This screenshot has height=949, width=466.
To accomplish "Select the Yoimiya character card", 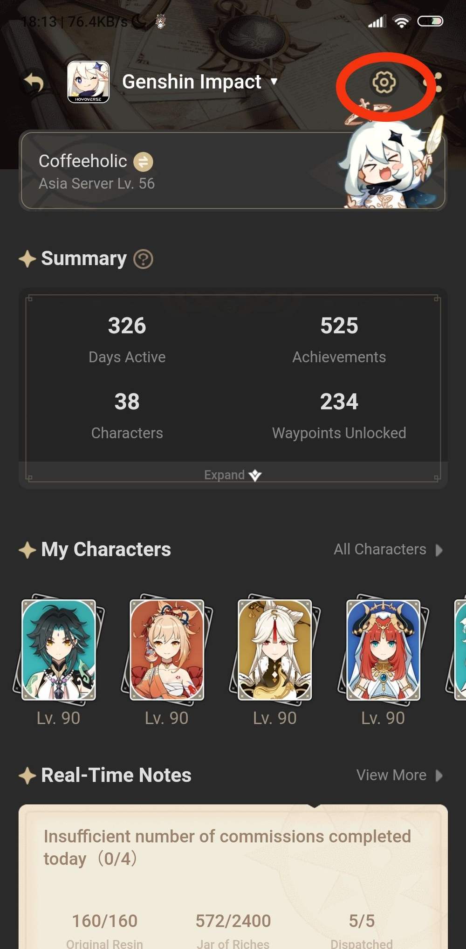I will (167, 649).
